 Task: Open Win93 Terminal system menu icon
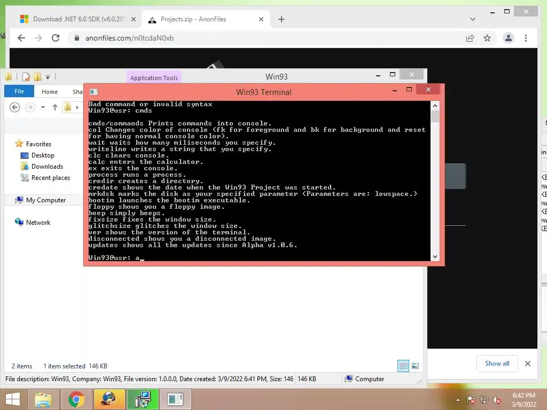coord(93,92)
